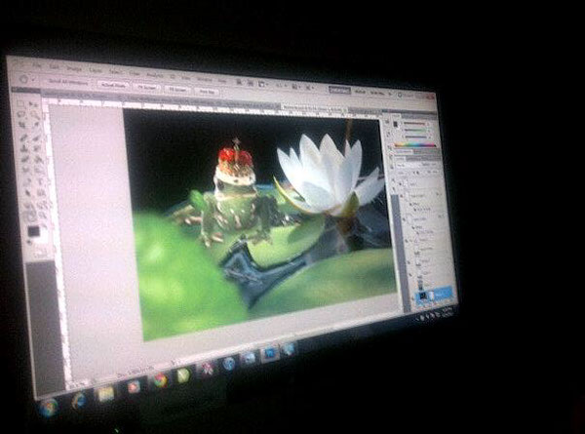Select the Crop tool

22,126
